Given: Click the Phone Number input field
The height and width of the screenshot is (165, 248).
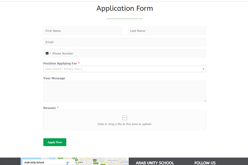Looking at the screenshot, I should point(125,53).
